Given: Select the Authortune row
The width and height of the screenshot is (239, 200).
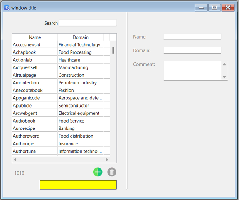Looking at the screenshot, I should coord(35,151).
